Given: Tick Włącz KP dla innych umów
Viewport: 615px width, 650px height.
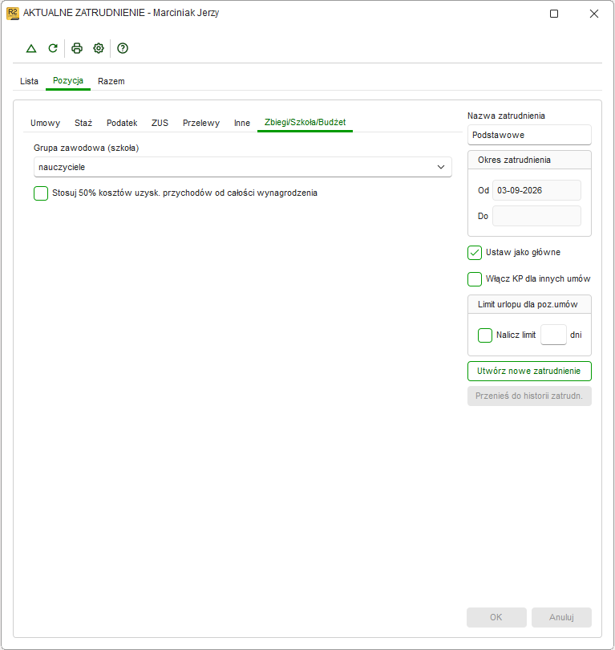Looking at the screenshot, I should (x=475, y=279).
